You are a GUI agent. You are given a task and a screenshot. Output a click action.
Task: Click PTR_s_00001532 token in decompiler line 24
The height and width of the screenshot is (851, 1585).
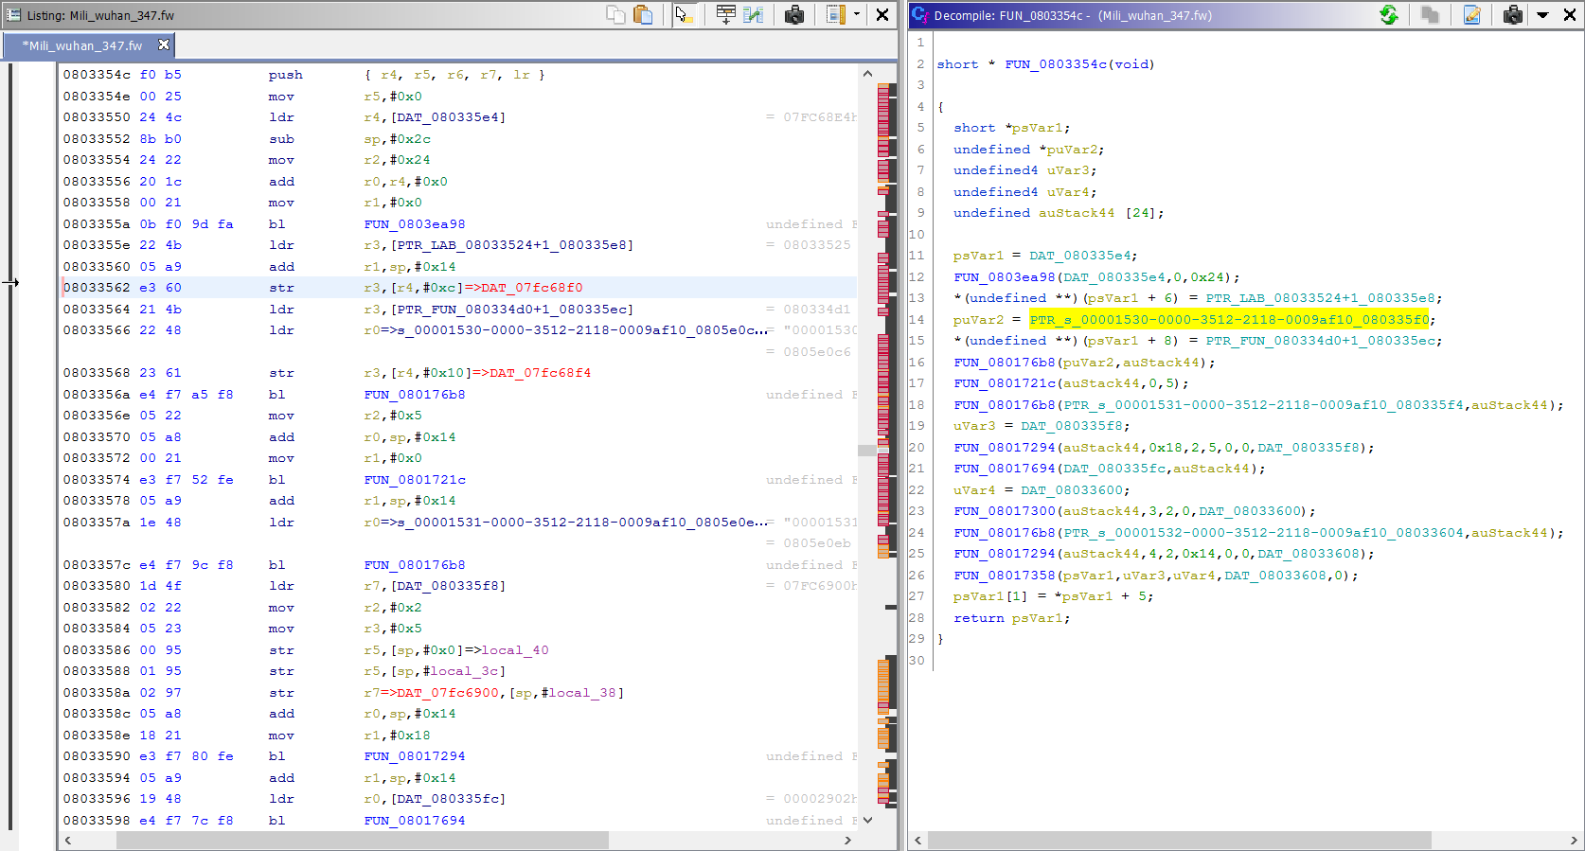pyautogui.click(x=1263, y=533)
